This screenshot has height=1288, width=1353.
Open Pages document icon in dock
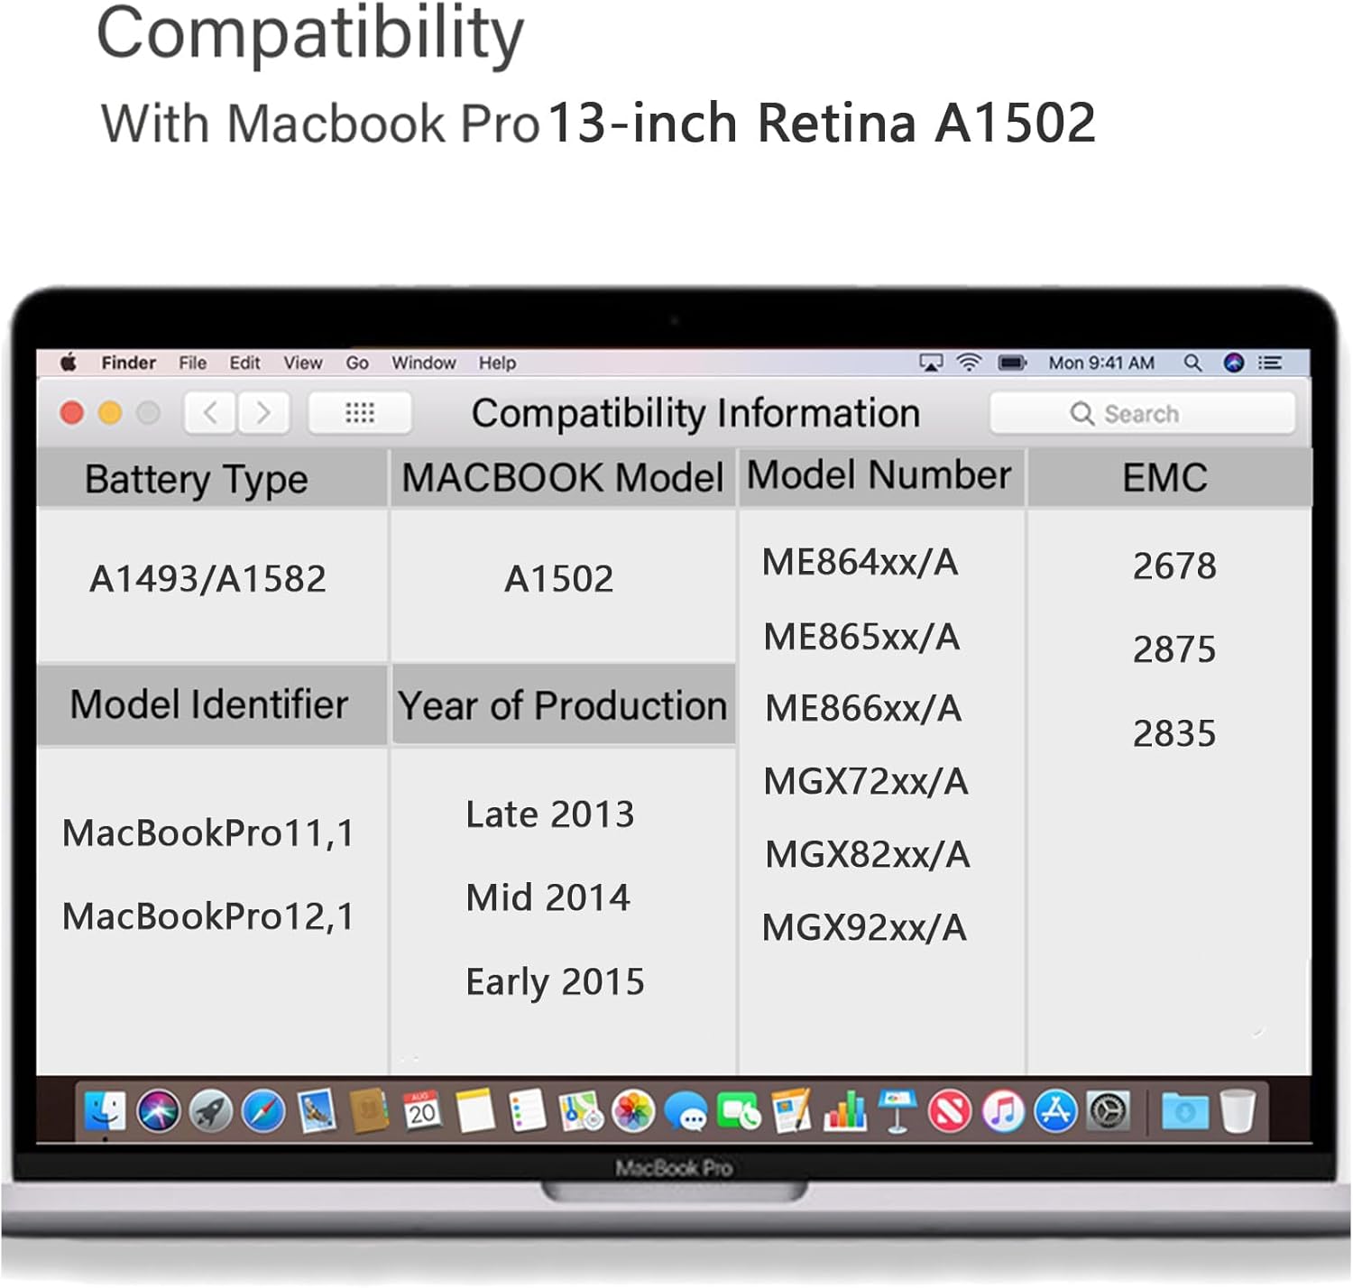[x=791, y=1111]
